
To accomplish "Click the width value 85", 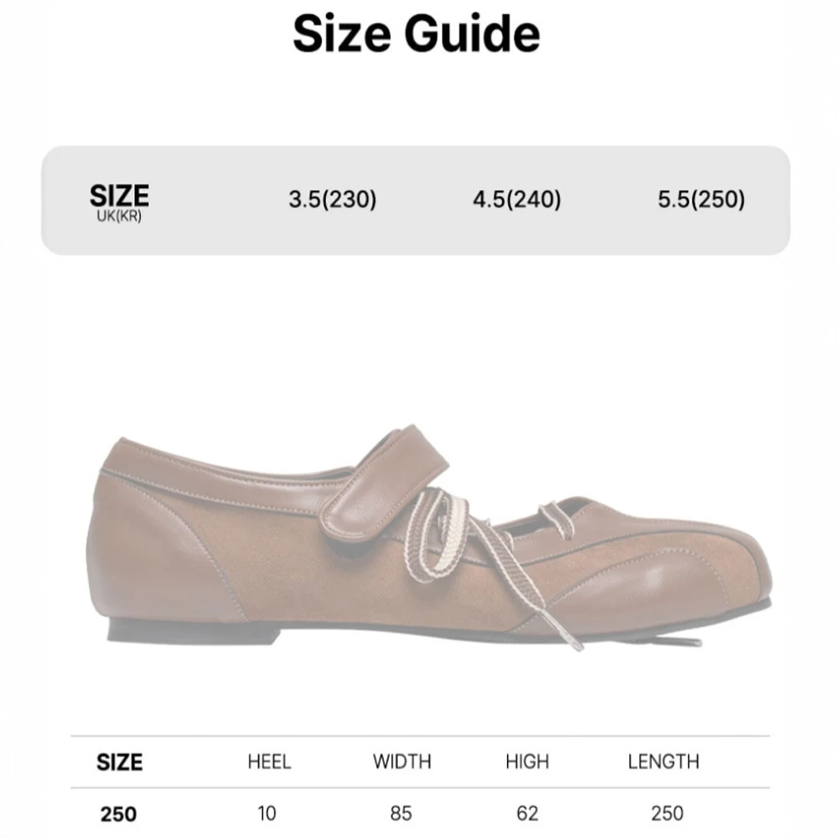I will click(402, 813).
